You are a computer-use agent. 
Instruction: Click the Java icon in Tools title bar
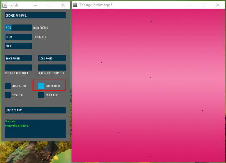(5, 5)
